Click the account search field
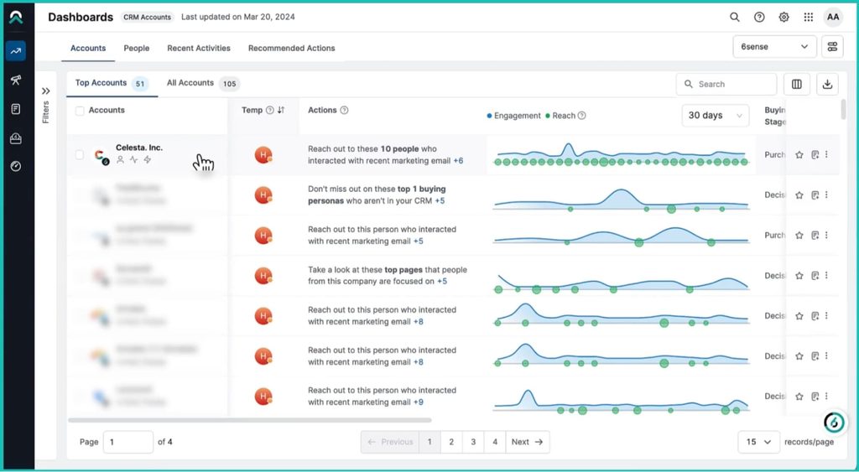859x472 pixels. point(726,85)
